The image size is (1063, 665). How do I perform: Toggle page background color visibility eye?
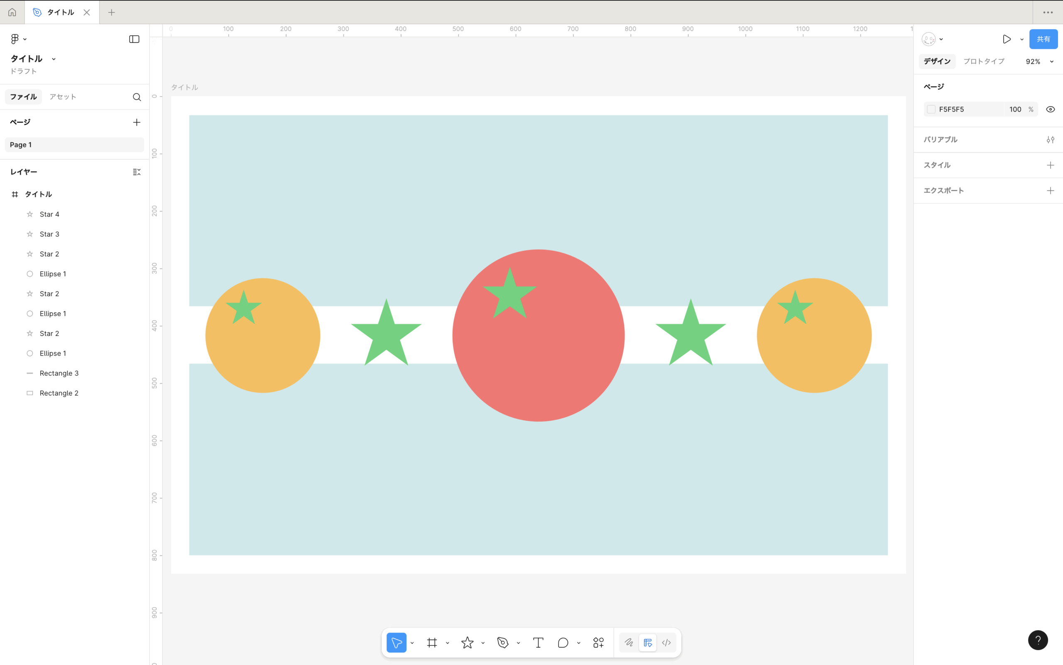(x=1050, y=110)
